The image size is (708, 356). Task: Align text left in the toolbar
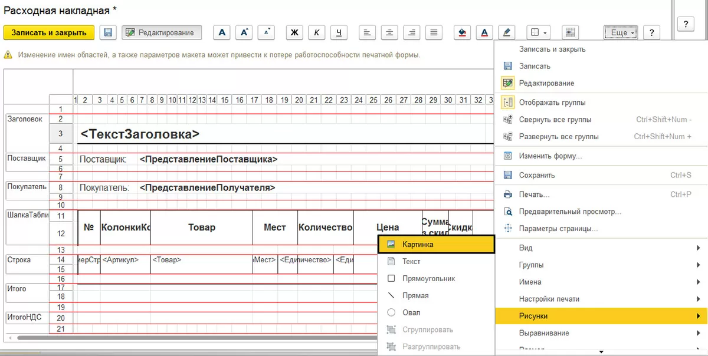point(367,32)
